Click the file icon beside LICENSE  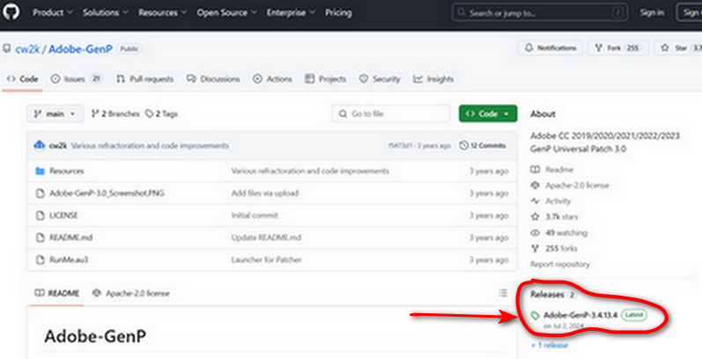(x=41, y=216)
